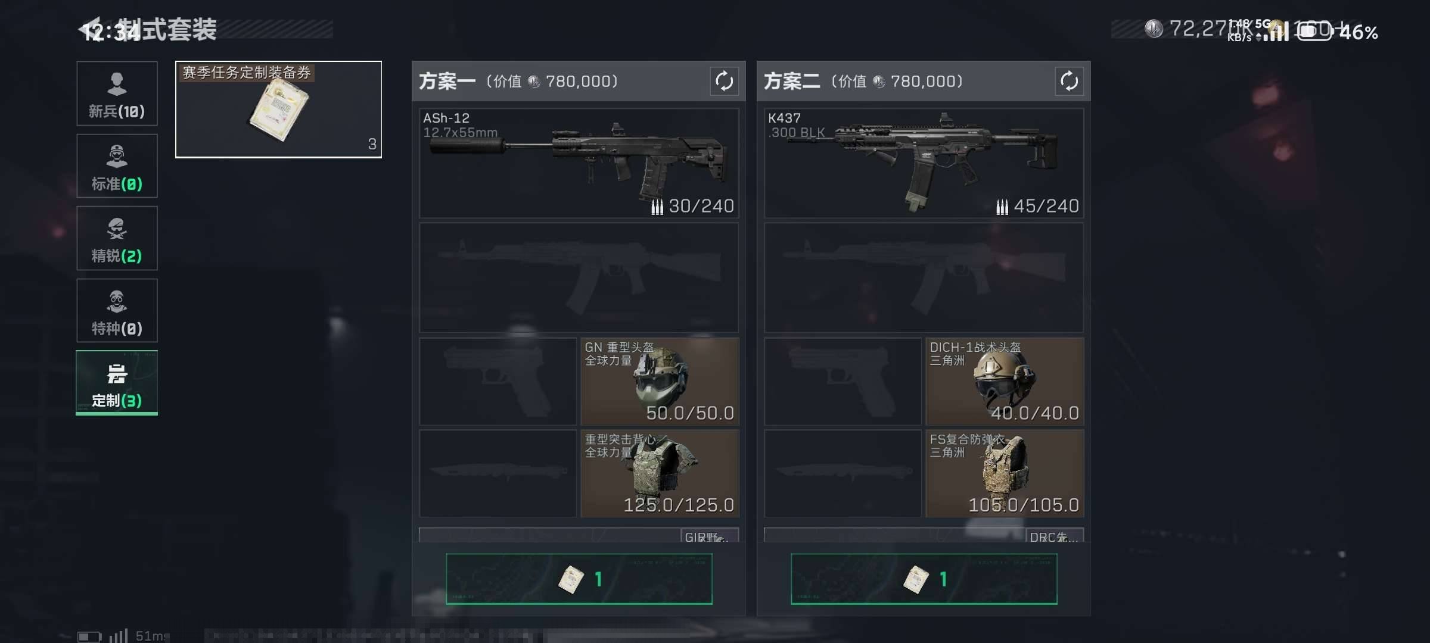Select the 赛季任务定制装备券 voucher card
The width and height of the screenshot is (1430, 643).
[278, 110]
